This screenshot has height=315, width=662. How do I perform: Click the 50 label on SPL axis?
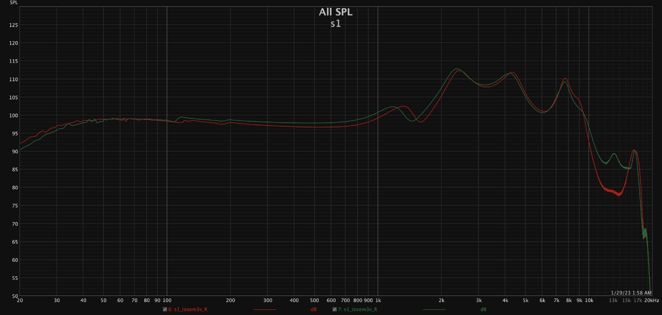click(x=15, y=296)
